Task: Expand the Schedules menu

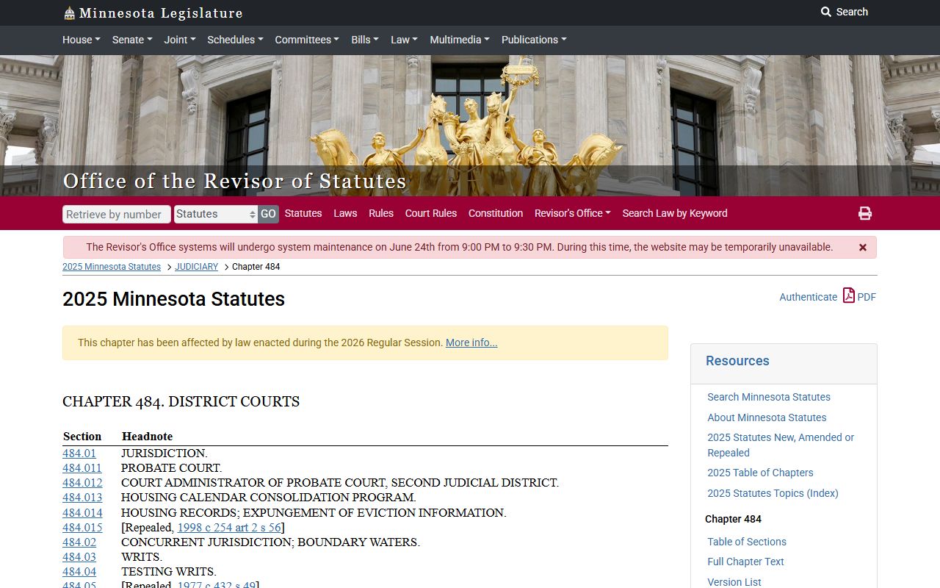Action: tap(235, 40)
